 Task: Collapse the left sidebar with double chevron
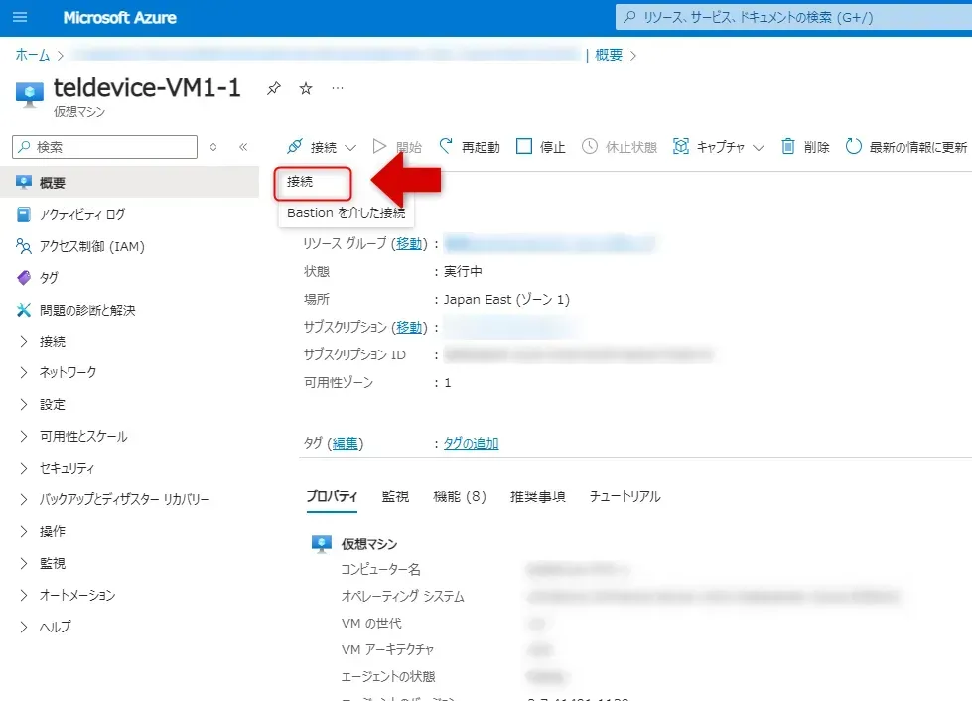243,147
